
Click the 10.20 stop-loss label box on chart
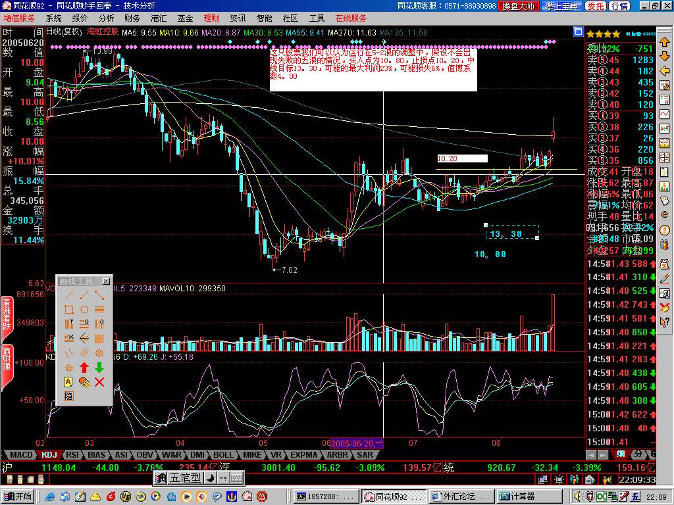(x=462, y=158)
